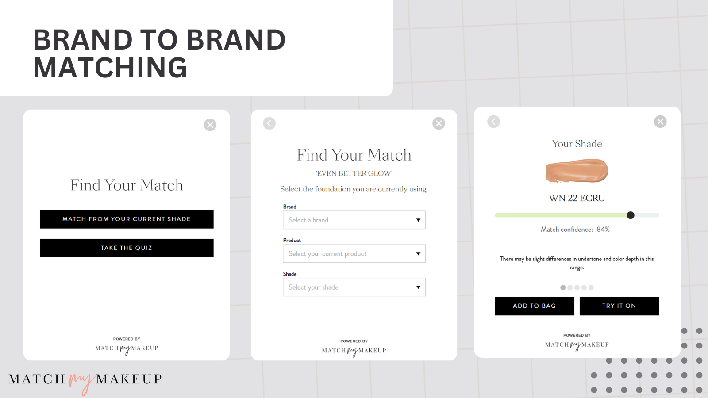The height and width of the screenshot is (398, 708).
Task: Click Powered By Match My Makeup in middle panel
Action: click(354, 348)
